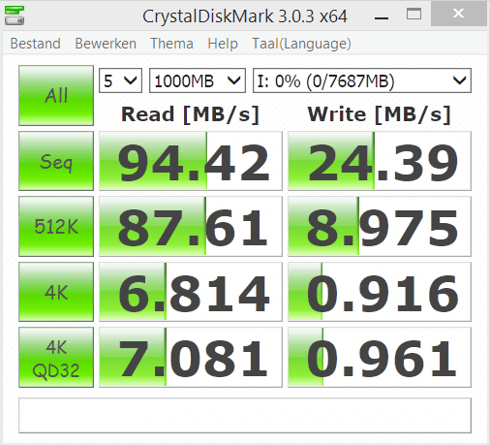Click the Seq write result 24.39
Image resolution: width=490 pixels, height=446 pixels.
pyautogui.click(x=380, y=161)
